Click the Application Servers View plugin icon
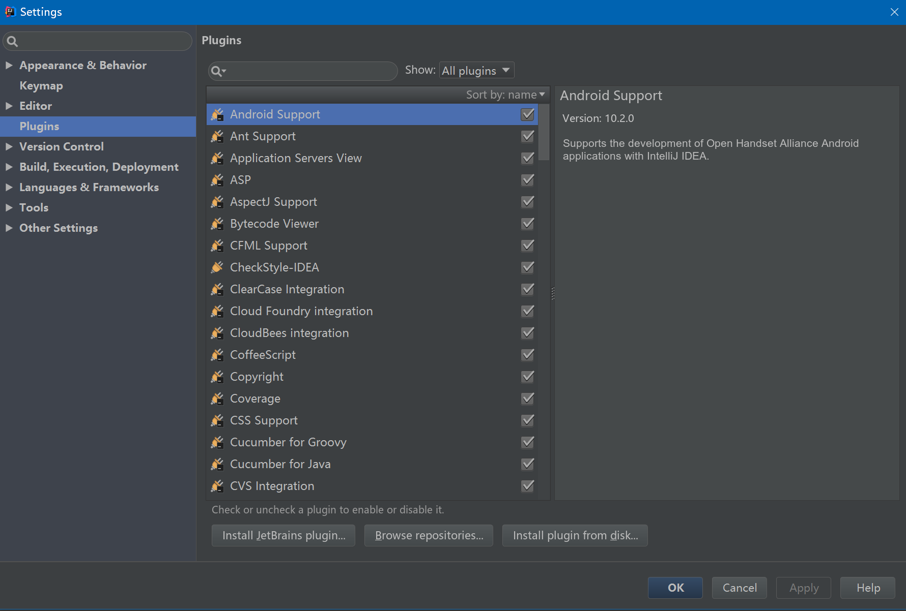906x611 pixels. tap(217, 159)
